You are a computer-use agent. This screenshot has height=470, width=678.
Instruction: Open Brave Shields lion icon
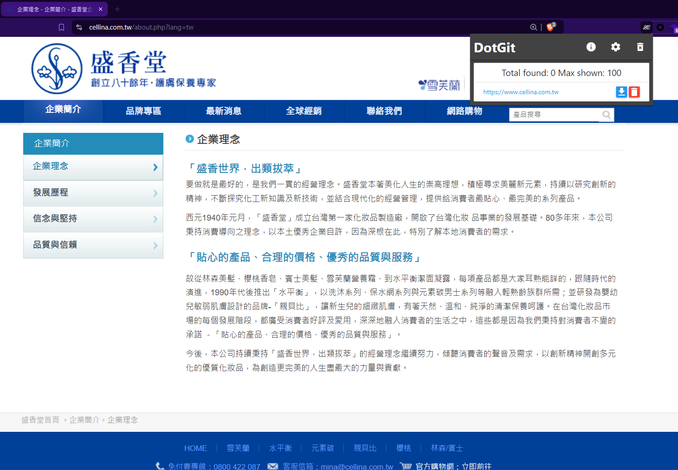coord(551,27)
